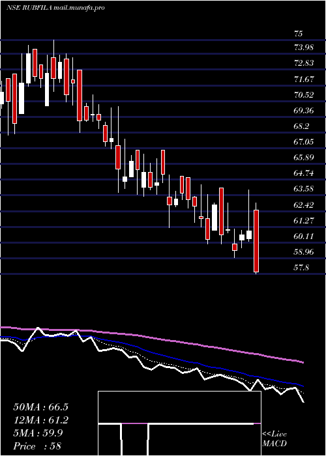The height and width of the screenshot is (456, 326).
Task: Click the 64.74 price axis label
Action: pos(304,173)
